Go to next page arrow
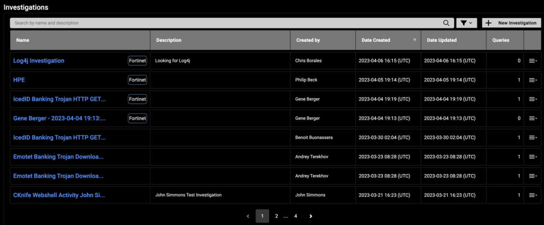The height and width of the screenshot is (225, 544). pyautogui.click(x=311, y=216)
